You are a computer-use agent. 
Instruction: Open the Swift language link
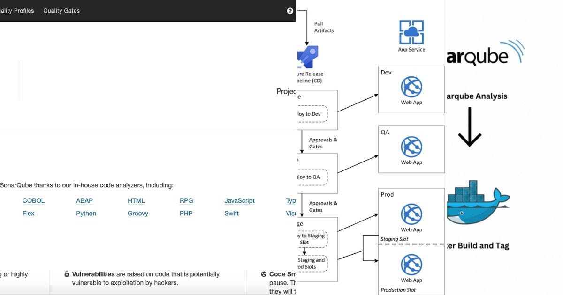pos(231,213)
